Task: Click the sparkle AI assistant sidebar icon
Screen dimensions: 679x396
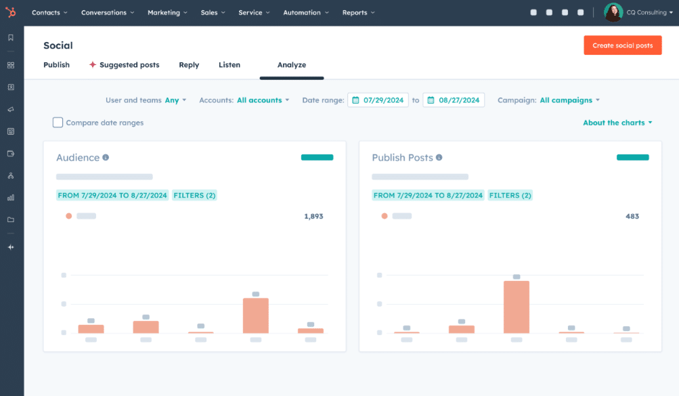Action: pos(11,247)
